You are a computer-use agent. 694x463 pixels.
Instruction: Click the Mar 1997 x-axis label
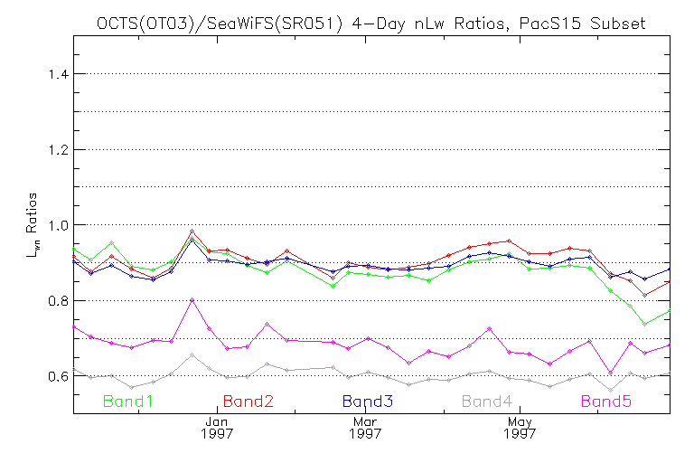point(365,428)
